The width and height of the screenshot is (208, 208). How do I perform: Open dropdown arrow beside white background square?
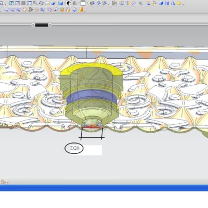[87, 3]
